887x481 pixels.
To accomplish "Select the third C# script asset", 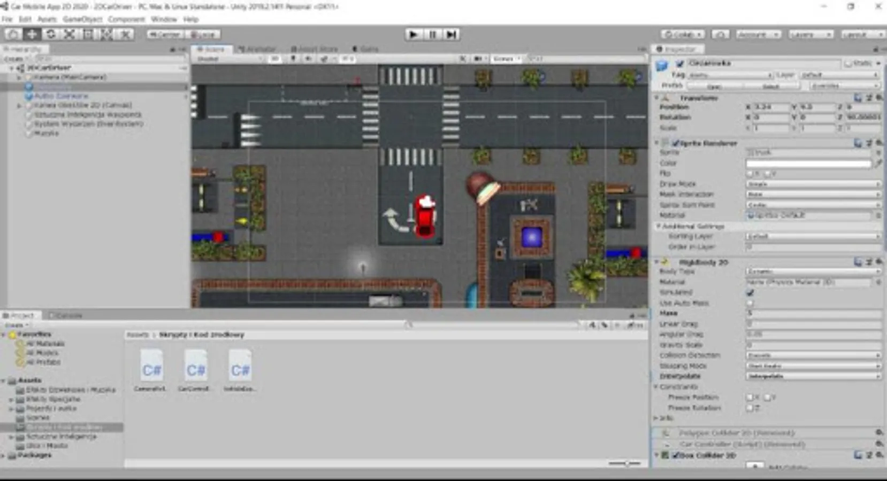I will 240,371.
